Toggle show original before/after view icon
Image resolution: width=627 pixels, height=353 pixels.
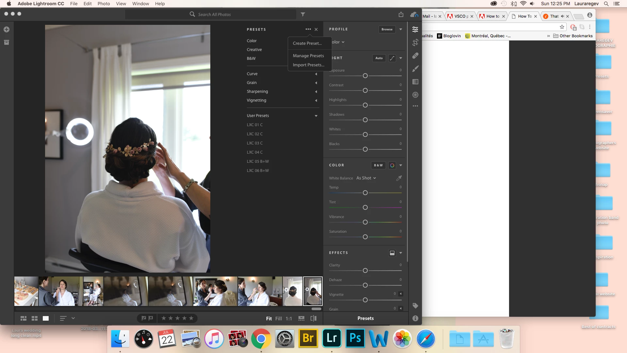[313, 318]
